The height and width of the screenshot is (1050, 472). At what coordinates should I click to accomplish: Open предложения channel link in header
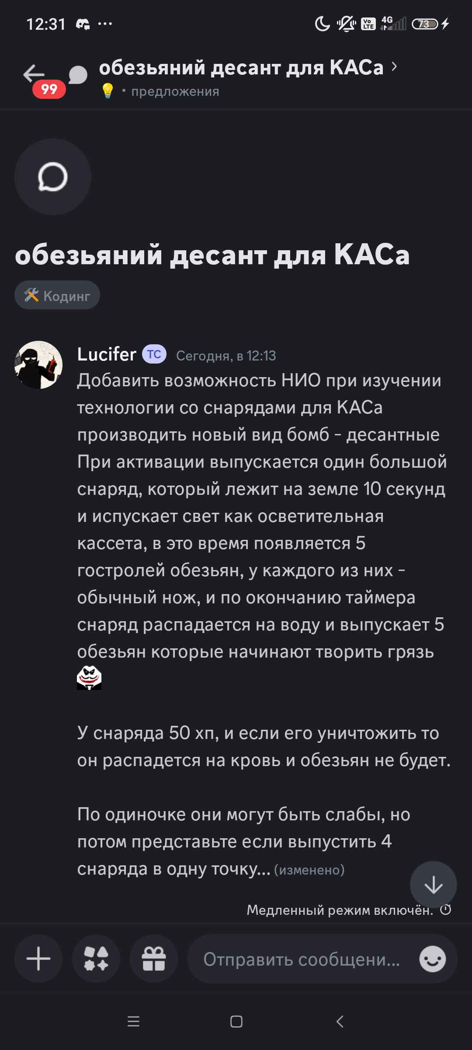coord(175,91)
